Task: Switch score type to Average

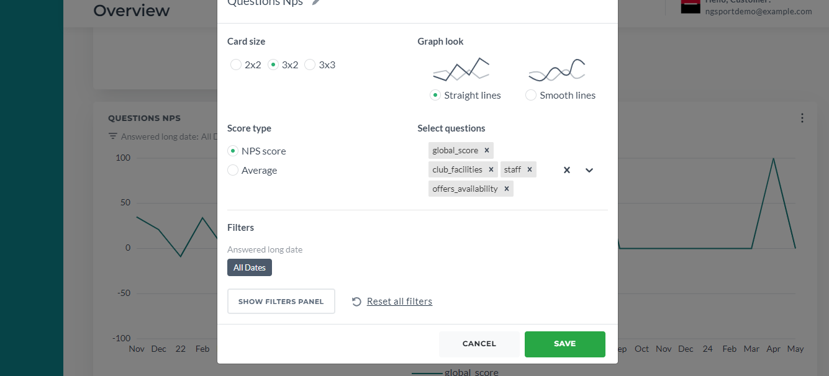Action: click(233, 170)
